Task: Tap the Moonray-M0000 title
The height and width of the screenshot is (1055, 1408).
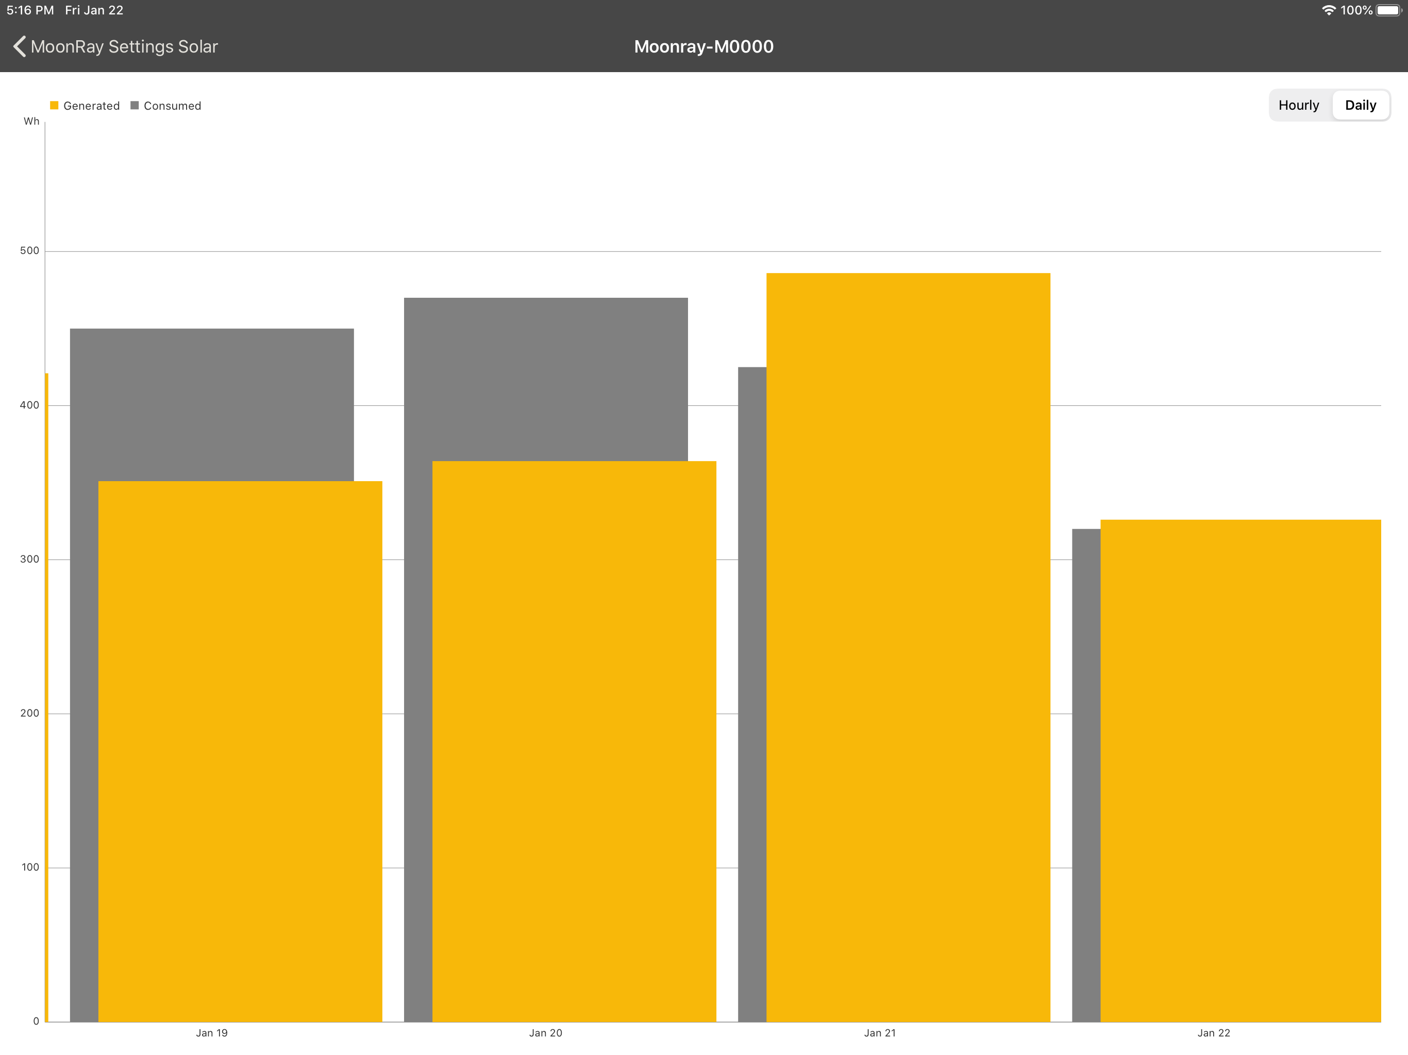Action: click(703, 46)
